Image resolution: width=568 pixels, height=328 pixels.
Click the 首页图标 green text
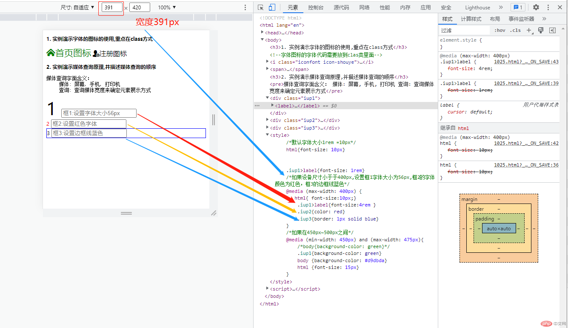click(x=73, y=53)
